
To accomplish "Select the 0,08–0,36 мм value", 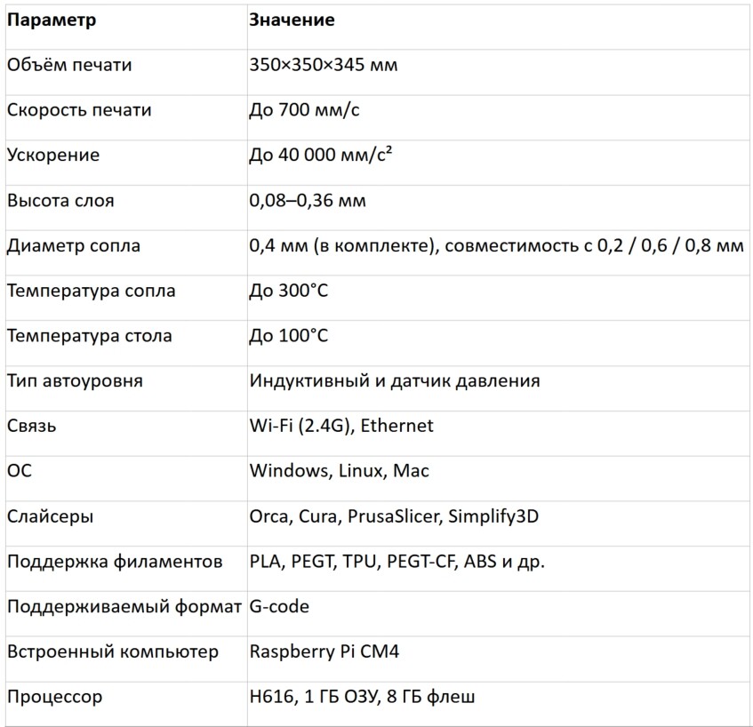I will click(308, 200).
